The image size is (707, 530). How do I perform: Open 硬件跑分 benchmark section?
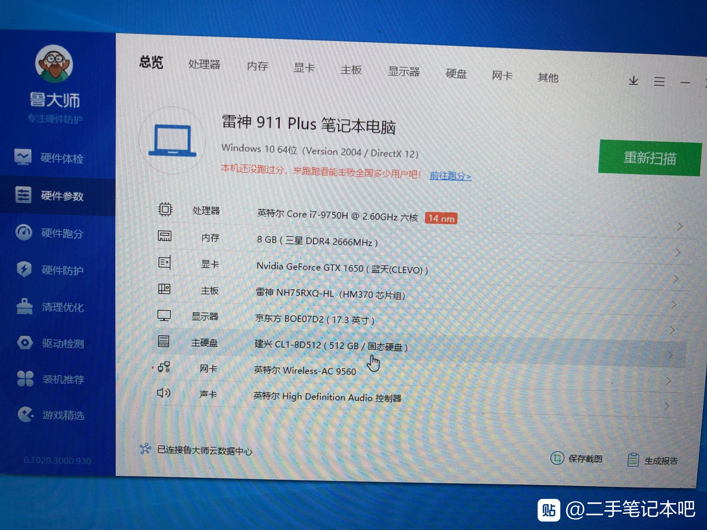point(49,233)
